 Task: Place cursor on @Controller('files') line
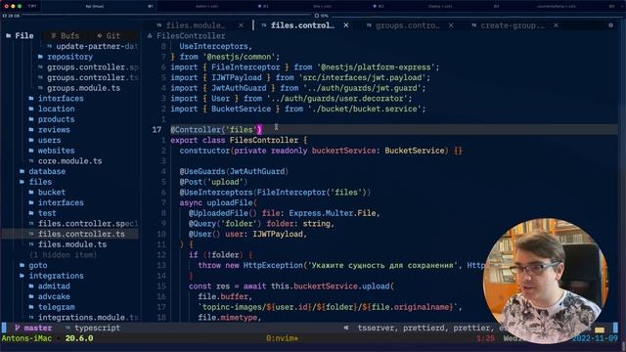point(216,130)
